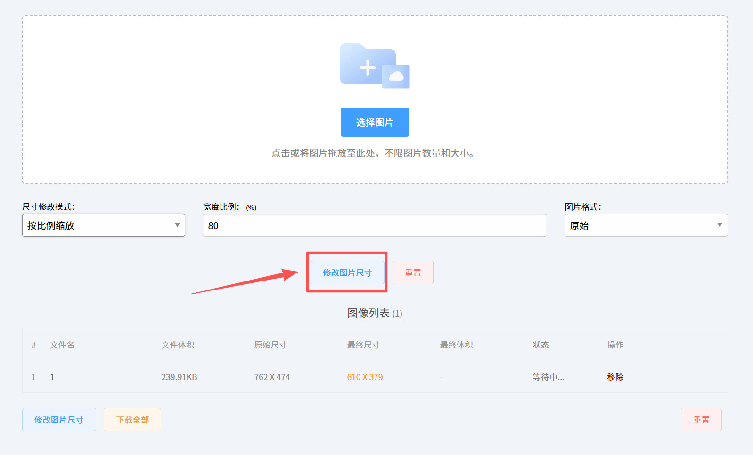Click the folder upload icon
753x455 pixels.
click(375, 66)
